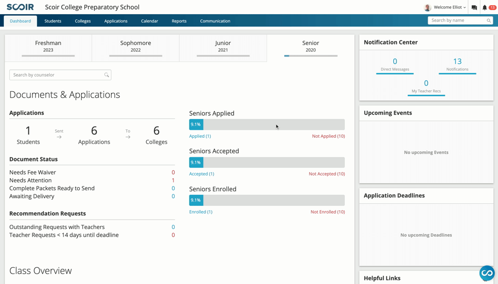Open the Scoir help chat bubble
Viewport: 498px width, 284px height.
487,273
